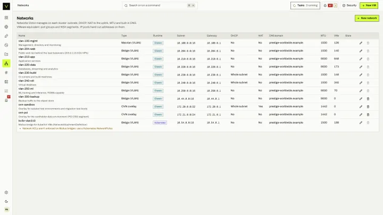Edit the kv/br-vlan310 network
The image size is (383, 215).
point(361,123)
